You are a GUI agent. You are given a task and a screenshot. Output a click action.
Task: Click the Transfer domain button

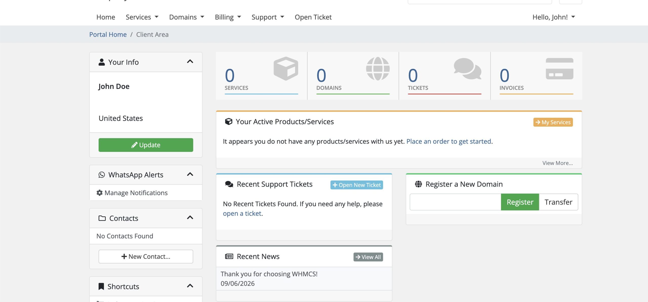click(558, 202)
